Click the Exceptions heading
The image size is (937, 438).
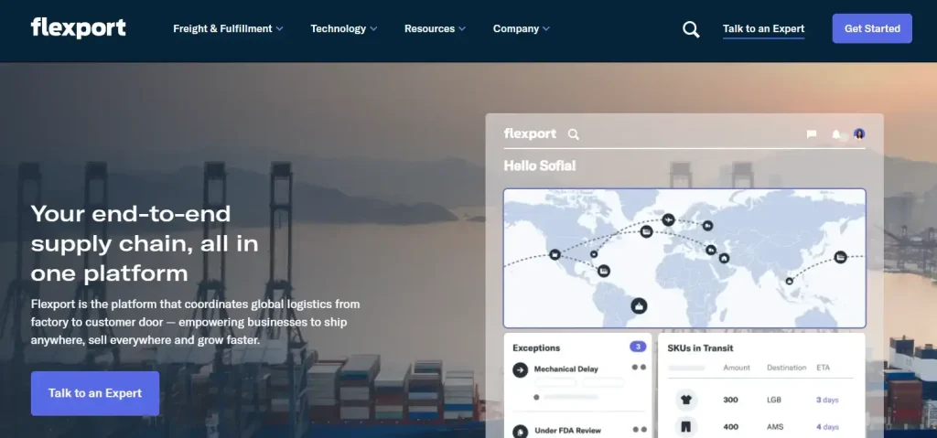tap(536, 347)
